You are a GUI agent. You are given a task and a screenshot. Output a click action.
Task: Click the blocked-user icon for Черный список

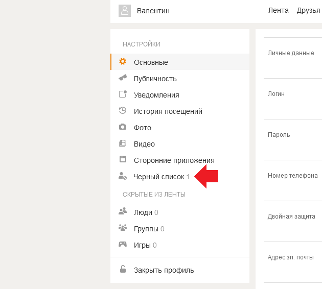pyautogui.click(x=123, y=176)
